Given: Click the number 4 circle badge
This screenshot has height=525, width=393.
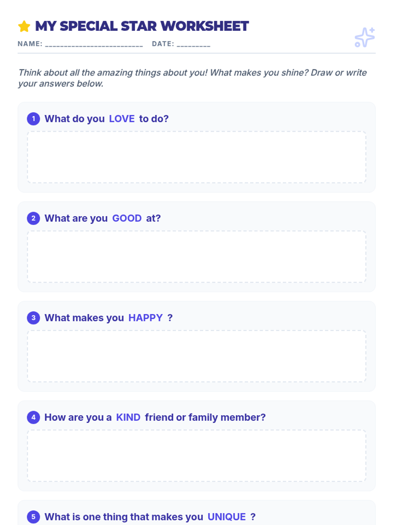Looking at the screenshot, I should pos(33,417).
